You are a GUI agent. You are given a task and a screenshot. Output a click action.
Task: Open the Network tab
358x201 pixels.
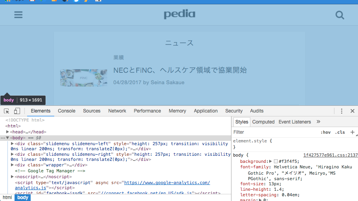pyautogui.click(x=117, y=111)
